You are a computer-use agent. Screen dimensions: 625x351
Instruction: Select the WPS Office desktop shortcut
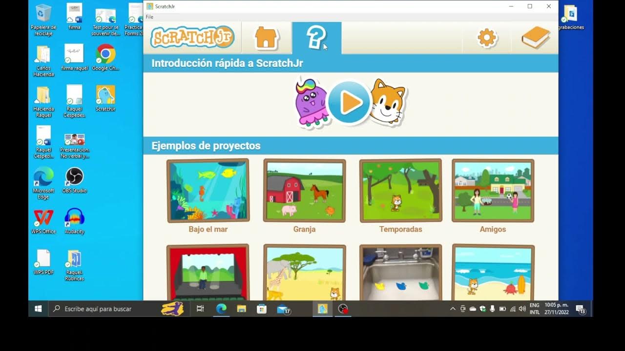point(43,221)
